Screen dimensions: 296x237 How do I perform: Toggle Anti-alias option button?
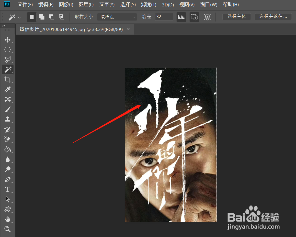pos(181,17)
